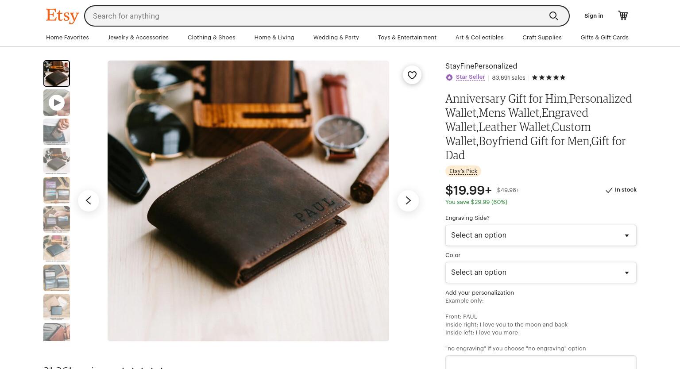Open the Craft Supplies category
Image resolution: width=680 pixels, height=369 pixels.
[x=542, y=38]
